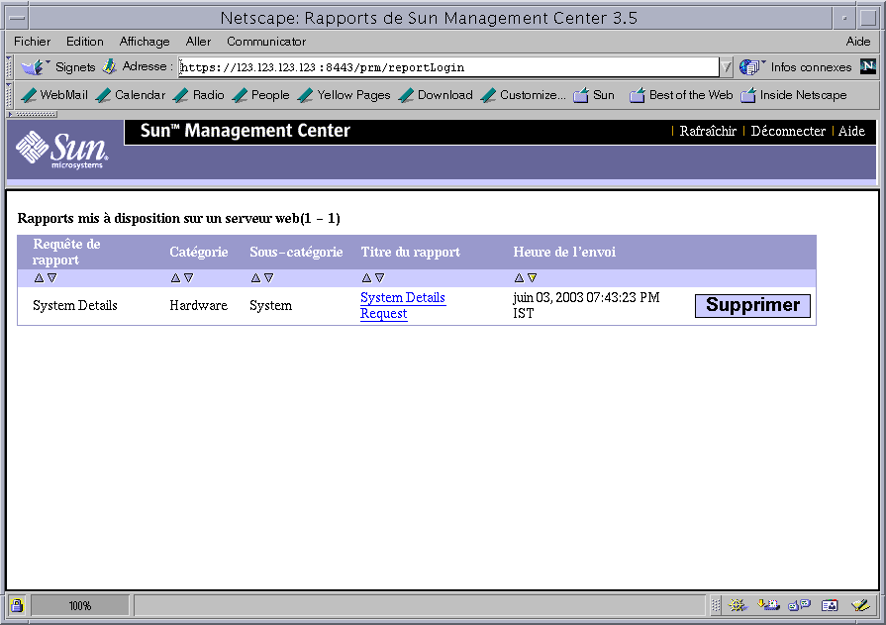Screen dimensions: 886x625
Task: Open the Signets bookmarks icon
Action: [x=34, y=67]
